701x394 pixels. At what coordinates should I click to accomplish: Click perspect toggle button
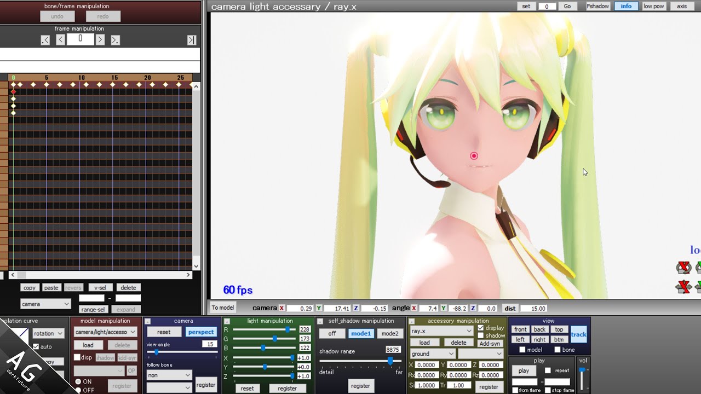(x=201, y=332)
